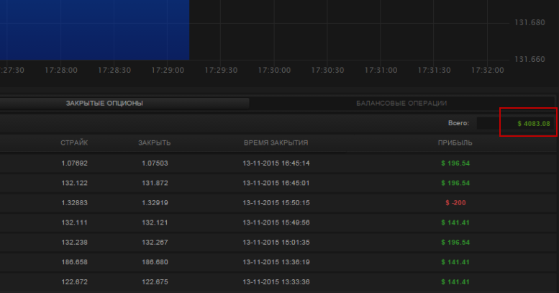Click the blue shaded chart area
This screenshot has height=293, width=559.
(94, 29)
